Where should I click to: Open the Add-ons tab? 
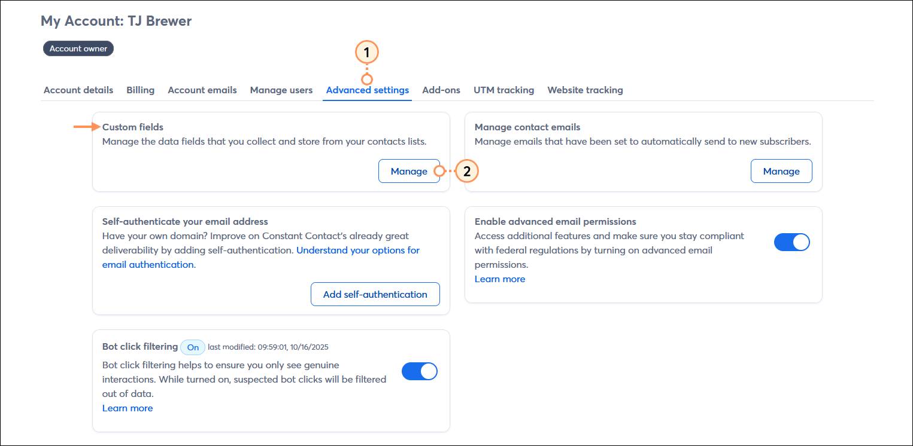tap(441, 90)
